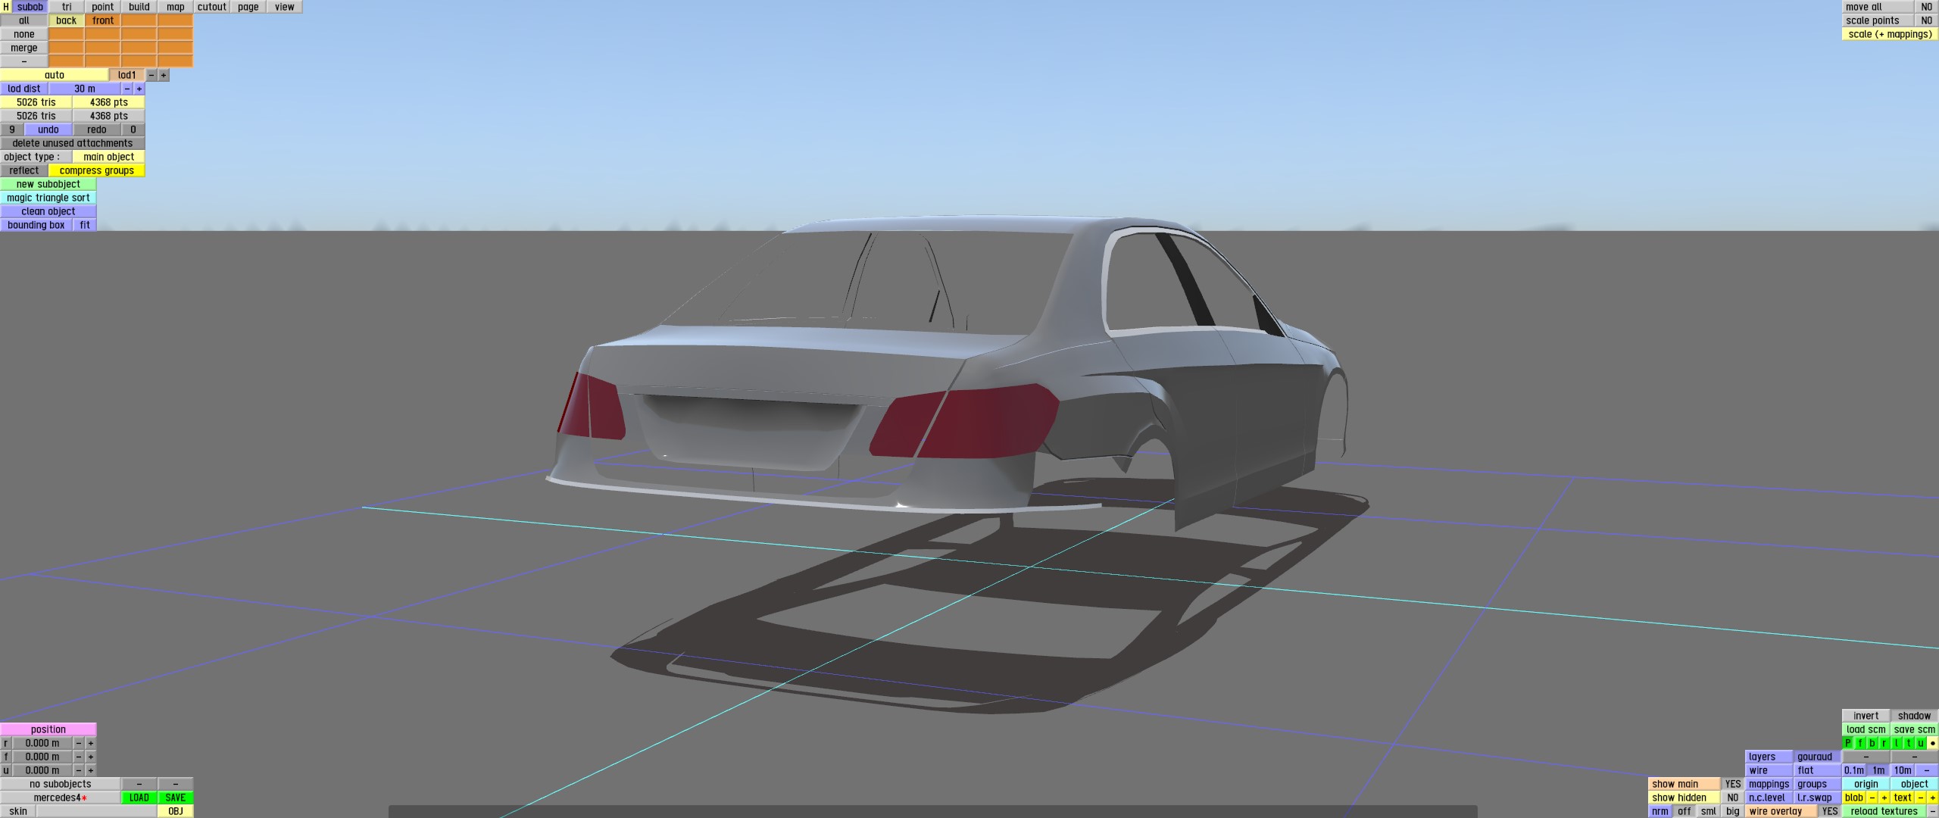
Task: Increase r position with plus button
Action: tap(91, 743)
